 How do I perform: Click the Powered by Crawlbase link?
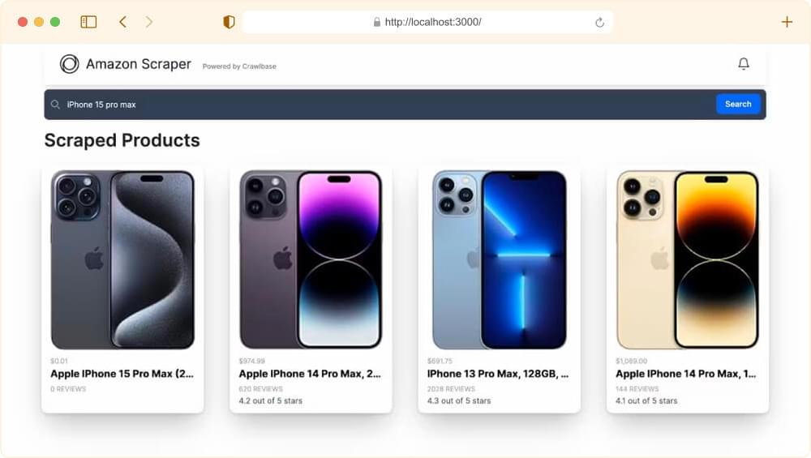(x=239, y=66)
